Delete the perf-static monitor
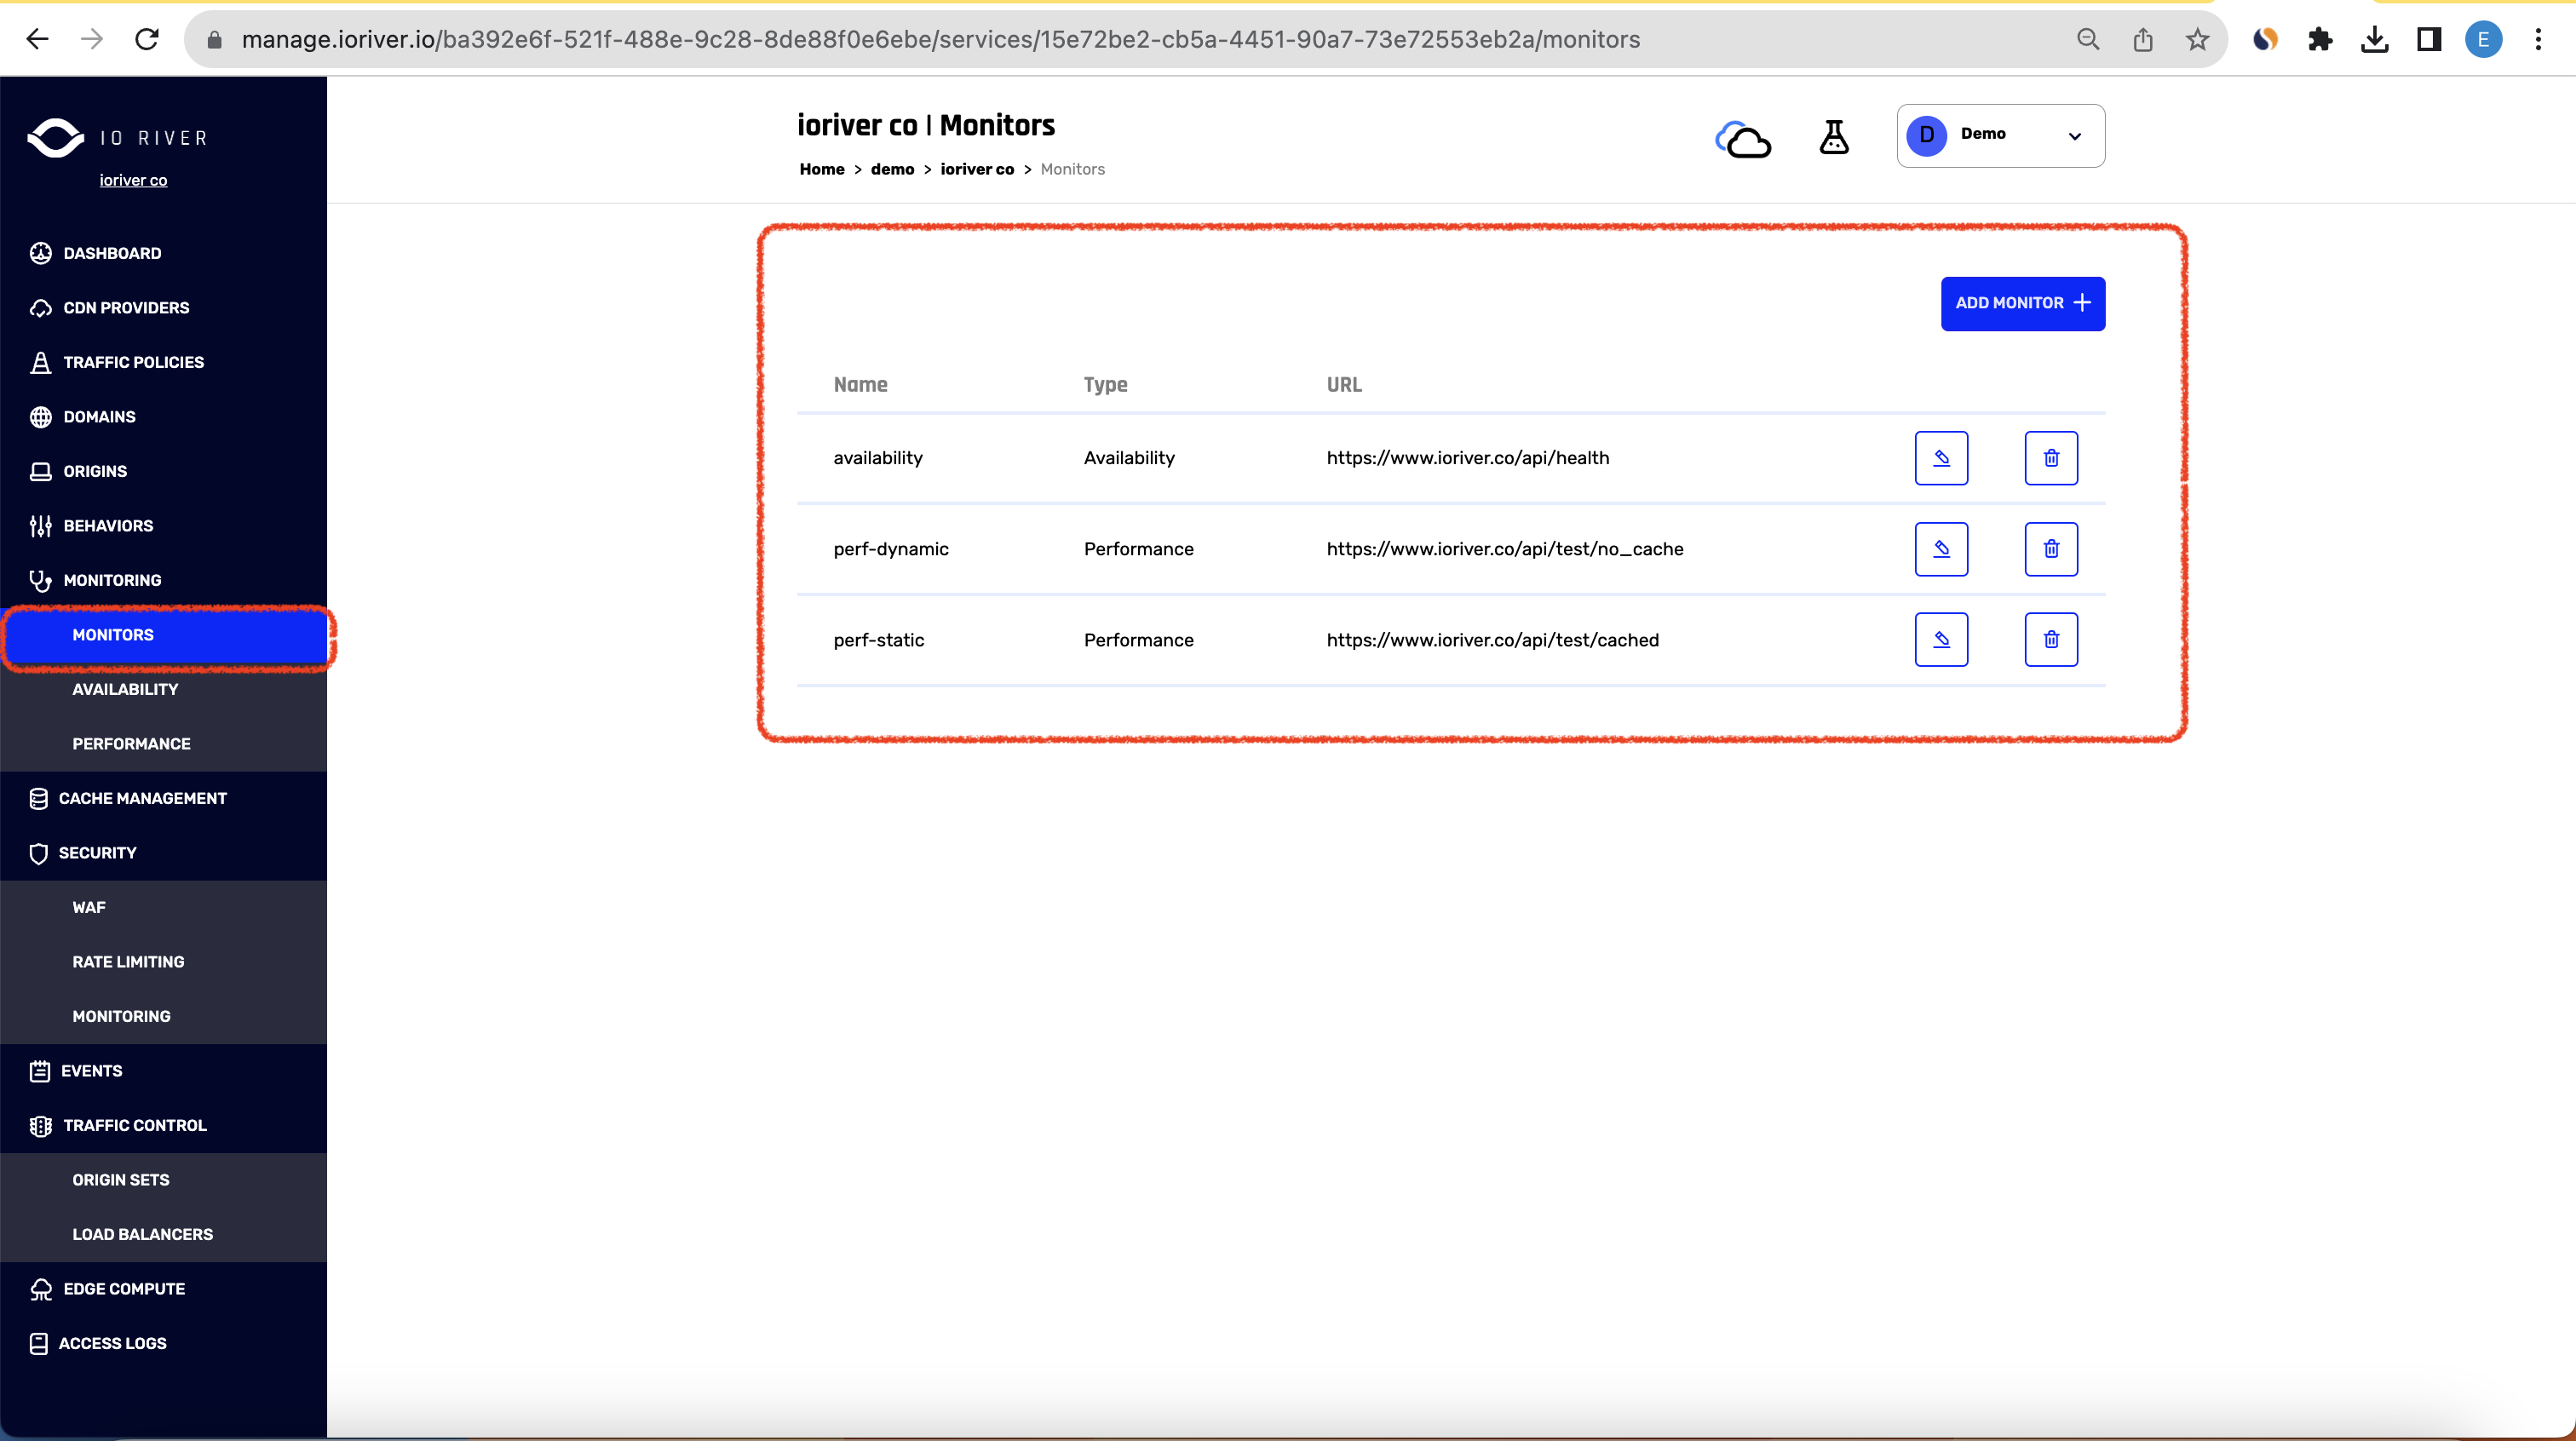 pos(2051,640)
